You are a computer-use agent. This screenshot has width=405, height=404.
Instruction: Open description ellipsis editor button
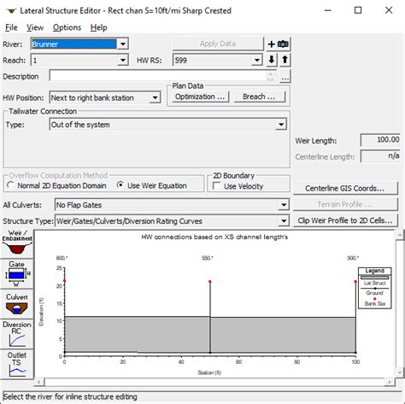click(285, 76)
